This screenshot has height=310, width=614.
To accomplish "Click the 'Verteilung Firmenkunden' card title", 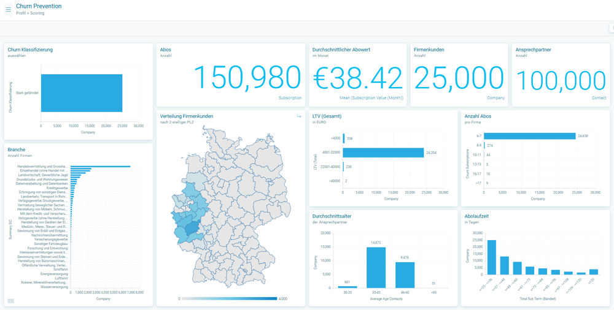I will tap(187, 116).
